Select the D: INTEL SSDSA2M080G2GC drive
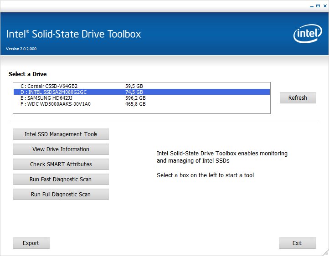329x256 pixels. coord(53,92)
